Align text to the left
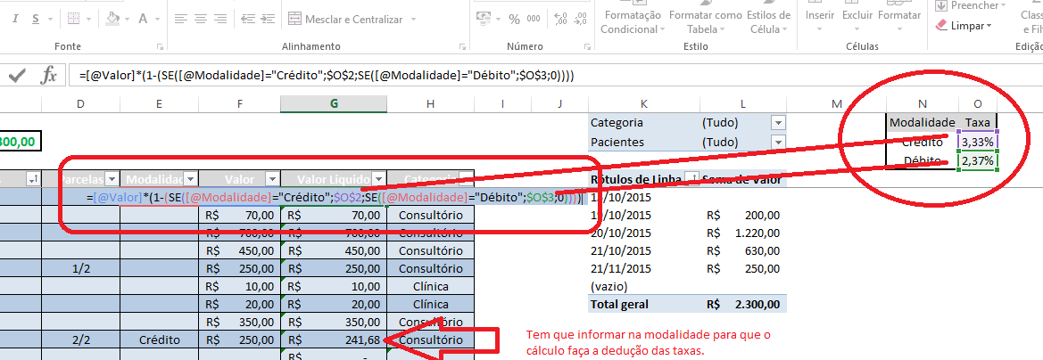Screen dimensions: 1043x360 point(182,20)
